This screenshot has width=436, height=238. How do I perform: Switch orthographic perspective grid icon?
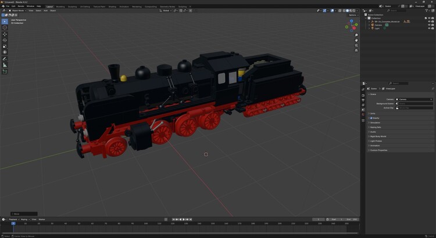click(356, 51)
